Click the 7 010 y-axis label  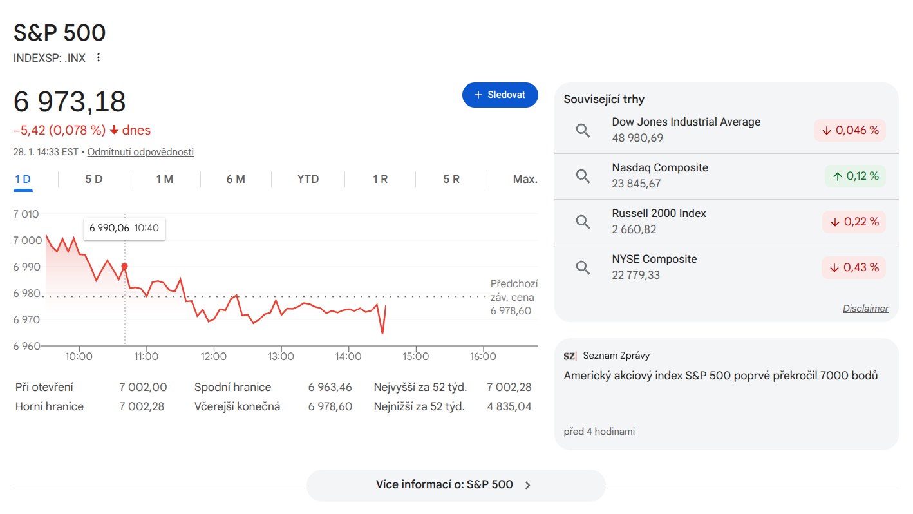[x=26, y=214]
